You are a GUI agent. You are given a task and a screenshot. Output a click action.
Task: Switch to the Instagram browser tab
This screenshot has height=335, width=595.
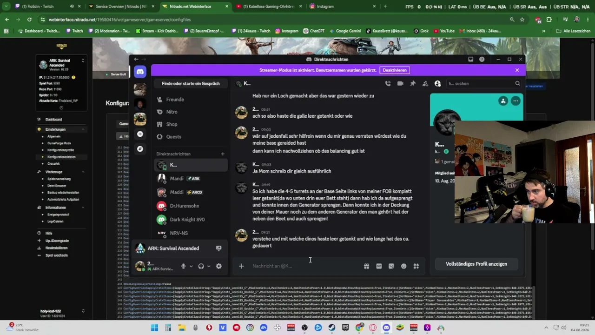pos(342,7)
